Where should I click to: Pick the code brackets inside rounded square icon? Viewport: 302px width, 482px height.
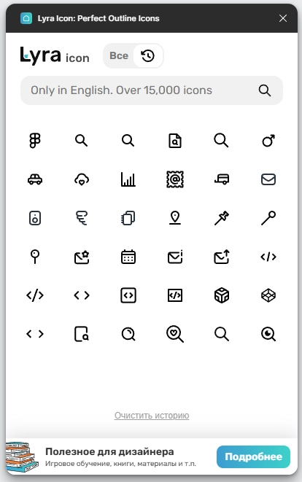[x=128, y=295]
